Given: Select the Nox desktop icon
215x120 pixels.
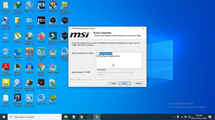Looking at the screenshot, I should (65, 22).
